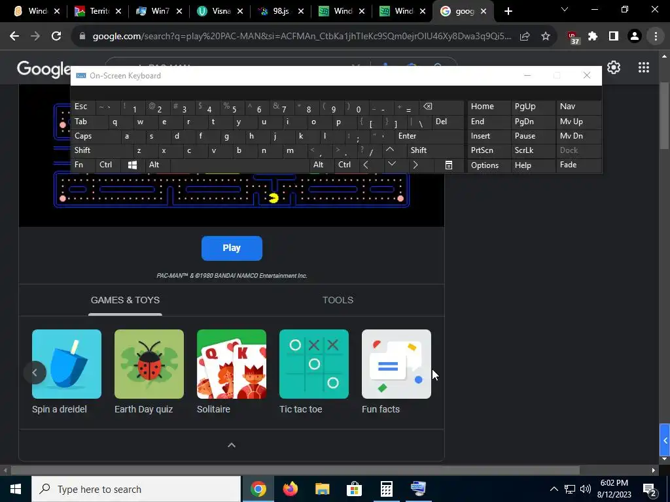Viewport: 670px width, 502px height.
Task: Bookmark this page with the star icon
Action: [x=546, y=37]
